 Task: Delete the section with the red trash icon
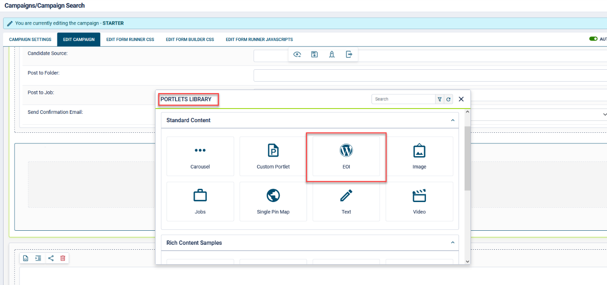(x=63, y=258)
